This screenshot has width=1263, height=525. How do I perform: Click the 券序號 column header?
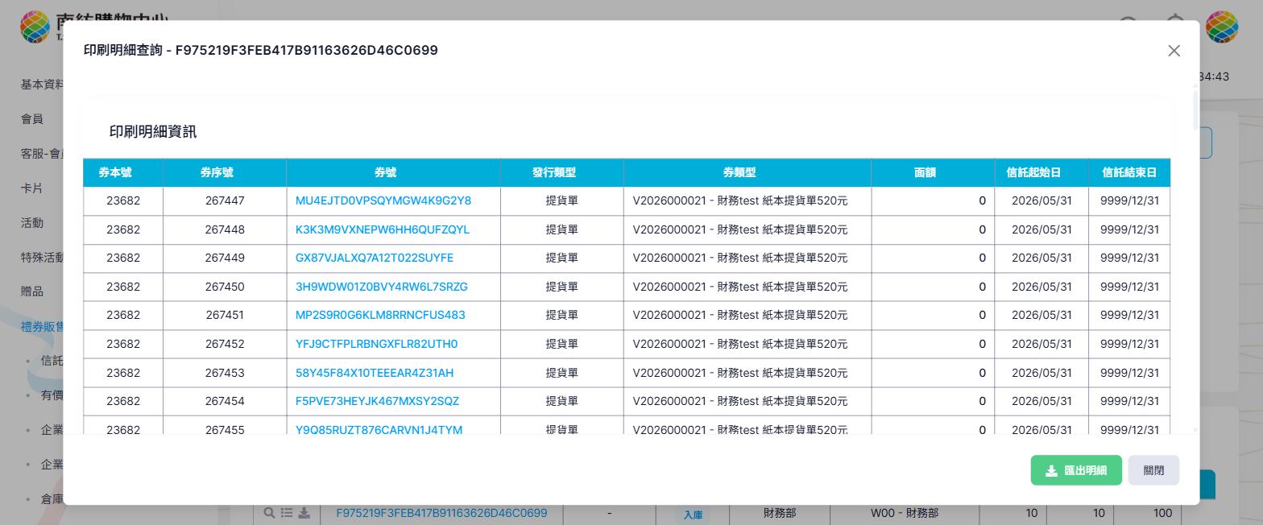[225, 172]
